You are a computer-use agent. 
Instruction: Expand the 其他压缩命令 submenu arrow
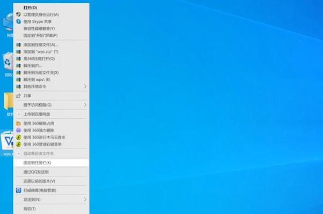tap(85, 87)
